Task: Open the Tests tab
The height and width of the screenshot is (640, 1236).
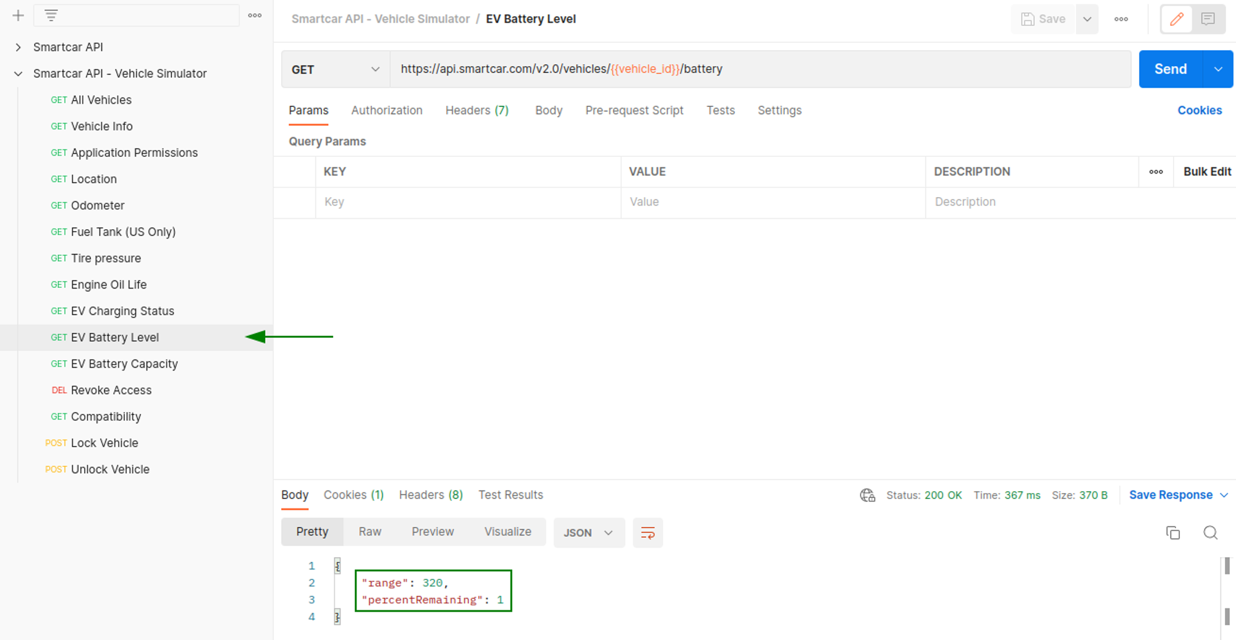Action: 721,111
